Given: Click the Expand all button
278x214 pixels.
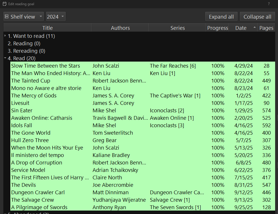Looking at the screenshot, I should [x=221, y=17].
